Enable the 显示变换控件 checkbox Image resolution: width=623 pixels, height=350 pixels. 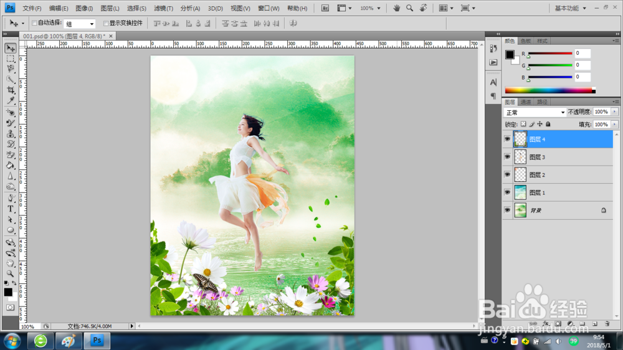[x=106, y=24]
